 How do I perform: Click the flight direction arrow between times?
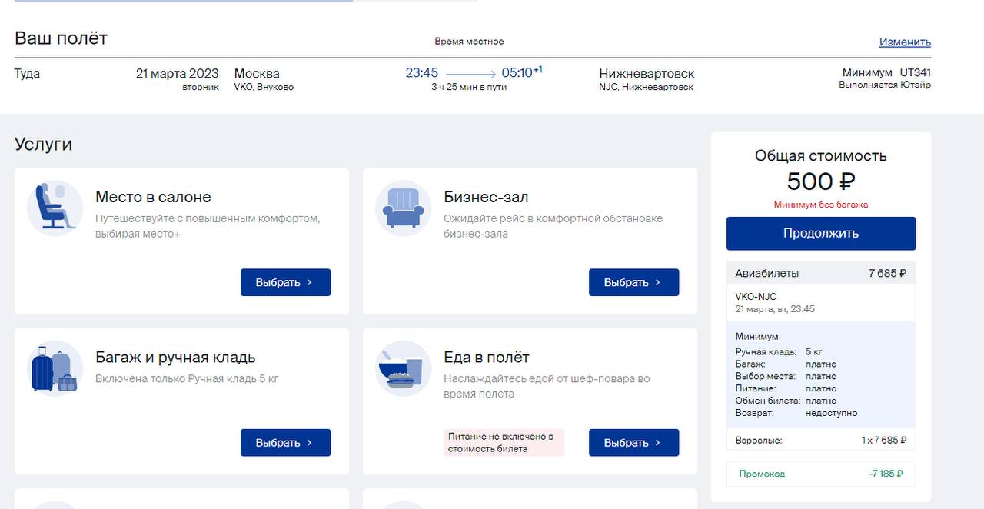470,74
